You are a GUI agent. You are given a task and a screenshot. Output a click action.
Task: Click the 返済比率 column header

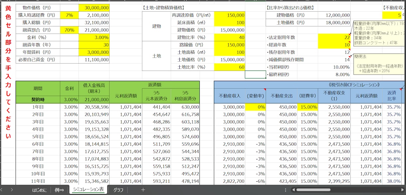392,96
